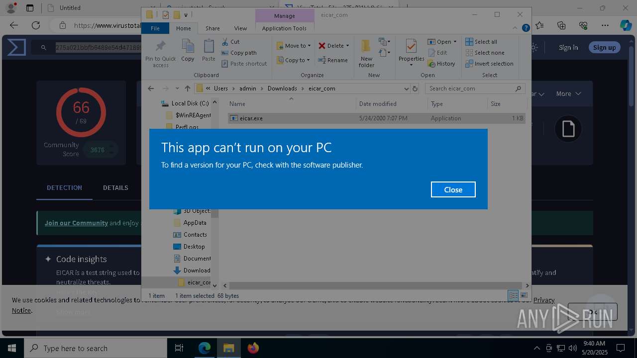Open Quick Access Toolbar customize dropdown
Screen dimensions: 637x358
click(186, 15)
